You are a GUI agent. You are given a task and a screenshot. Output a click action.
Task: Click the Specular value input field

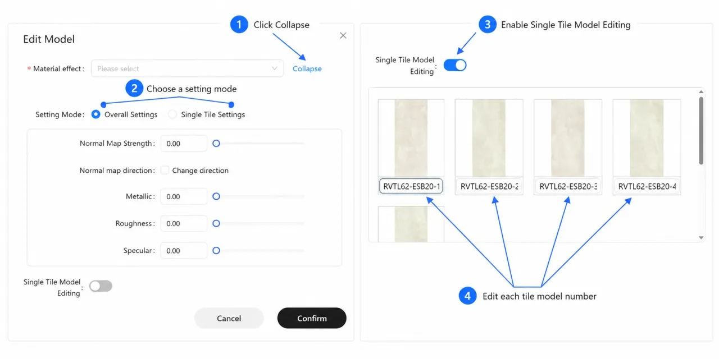(x=184, y=251)
